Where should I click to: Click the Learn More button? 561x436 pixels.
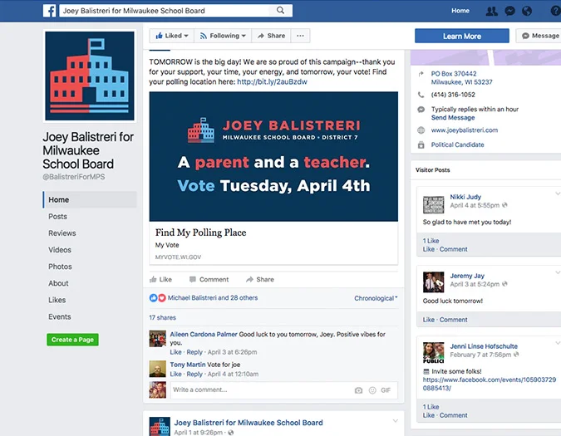462,36
